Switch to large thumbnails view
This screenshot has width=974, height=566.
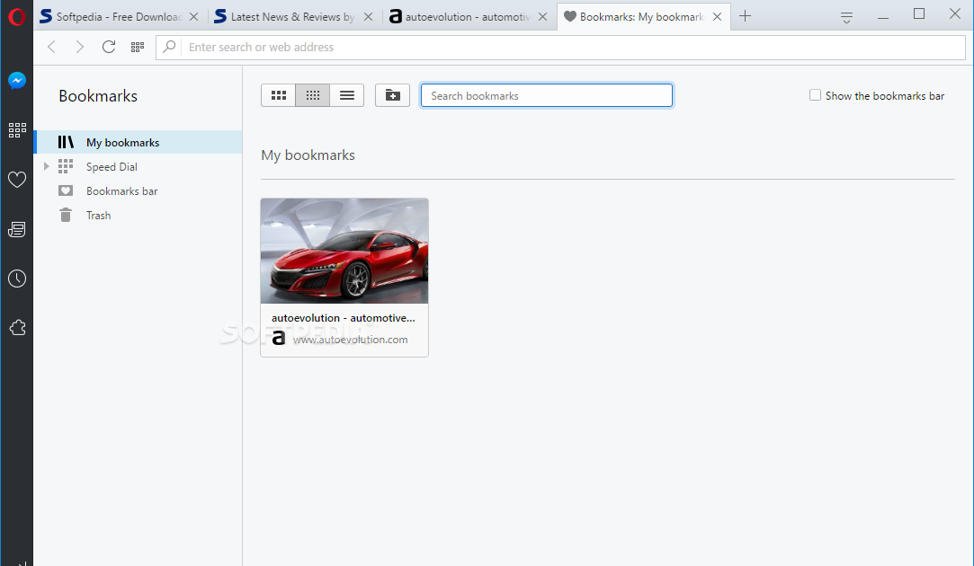(x=278, y=95)
